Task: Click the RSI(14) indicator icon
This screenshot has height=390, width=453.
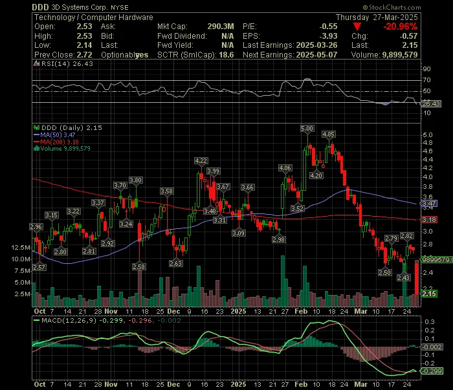Action: point(36,63)
